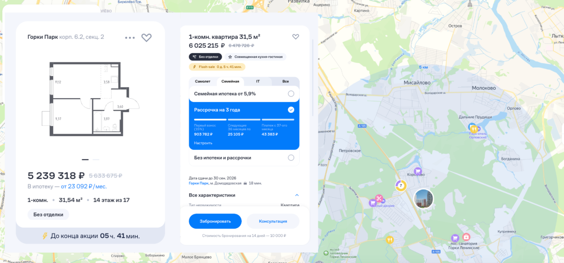Click the Дальние Прудищи map label
The width and height of the screenshot is (564, 263).
(475, 117)
